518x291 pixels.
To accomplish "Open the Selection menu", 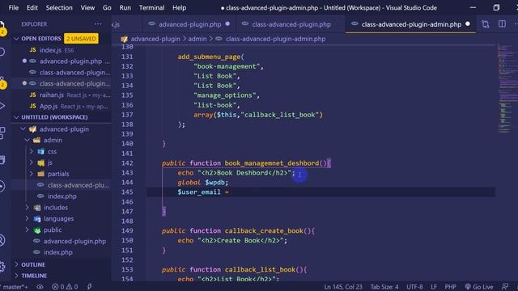I will click(x=59, y=7).
